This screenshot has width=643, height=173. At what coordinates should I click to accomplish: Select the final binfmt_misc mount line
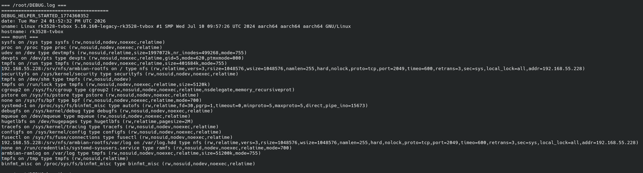click(128, 164)
